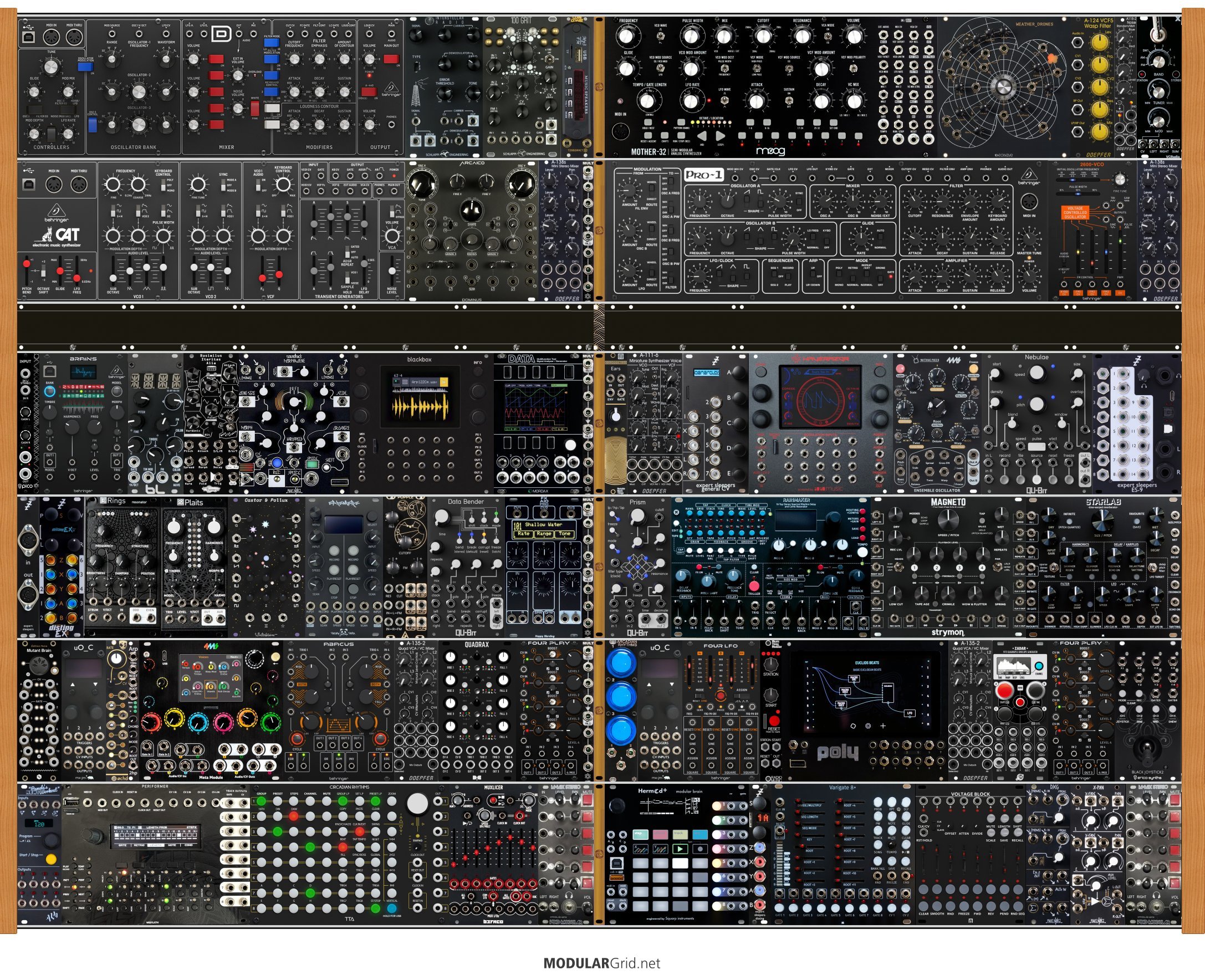Click the Mother-32 FREQUENCY knob

[626, 37]
